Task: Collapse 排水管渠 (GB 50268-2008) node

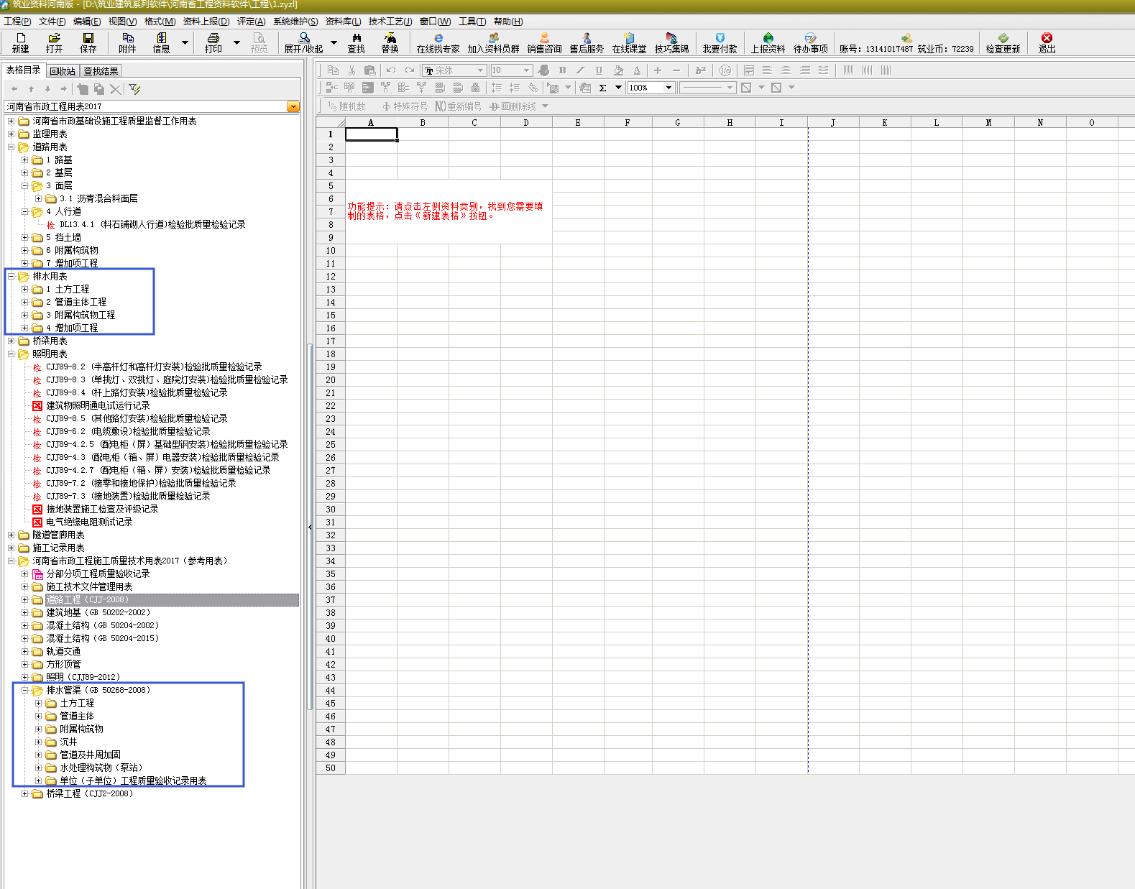Action: 24,690
